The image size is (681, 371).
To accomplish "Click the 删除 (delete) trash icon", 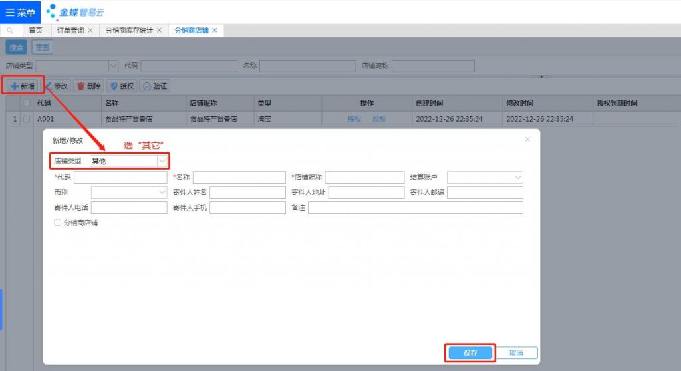I will click(x=81, y=86).
